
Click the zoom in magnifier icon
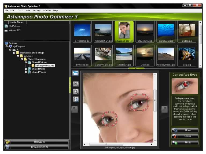point(76,84)
